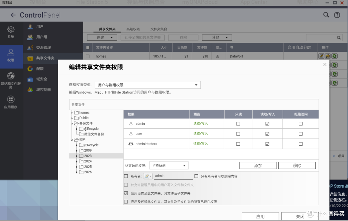The image size is (348, 221).
Task: Close the 编辑共享文件夹权限 dialog
Action: (x=325, y=65)
